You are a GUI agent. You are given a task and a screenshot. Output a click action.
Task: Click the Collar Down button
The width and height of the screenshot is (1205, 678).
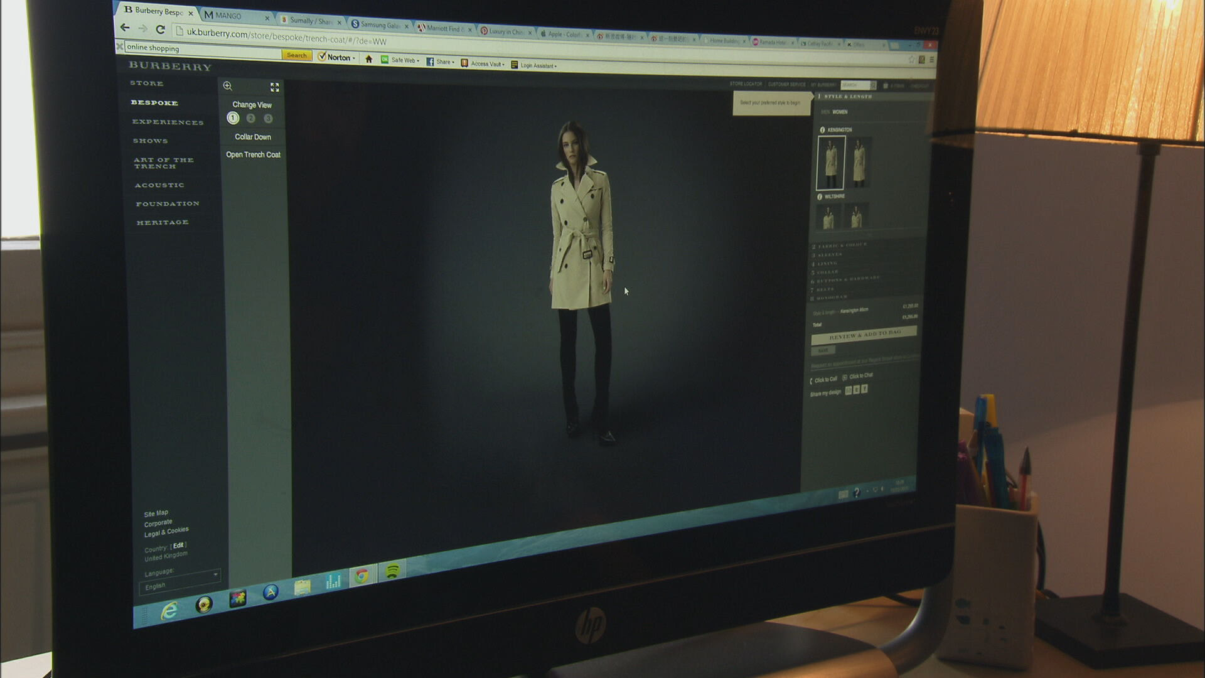253,137
